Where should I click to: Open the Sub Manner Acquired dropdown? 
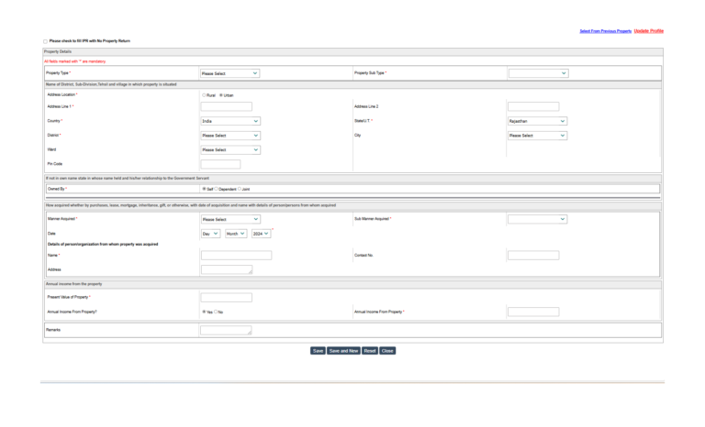pyautogui.click(x=537, y=219)
